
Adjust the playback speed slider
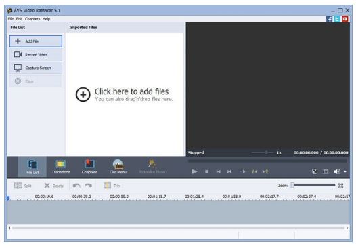[262, 152]
